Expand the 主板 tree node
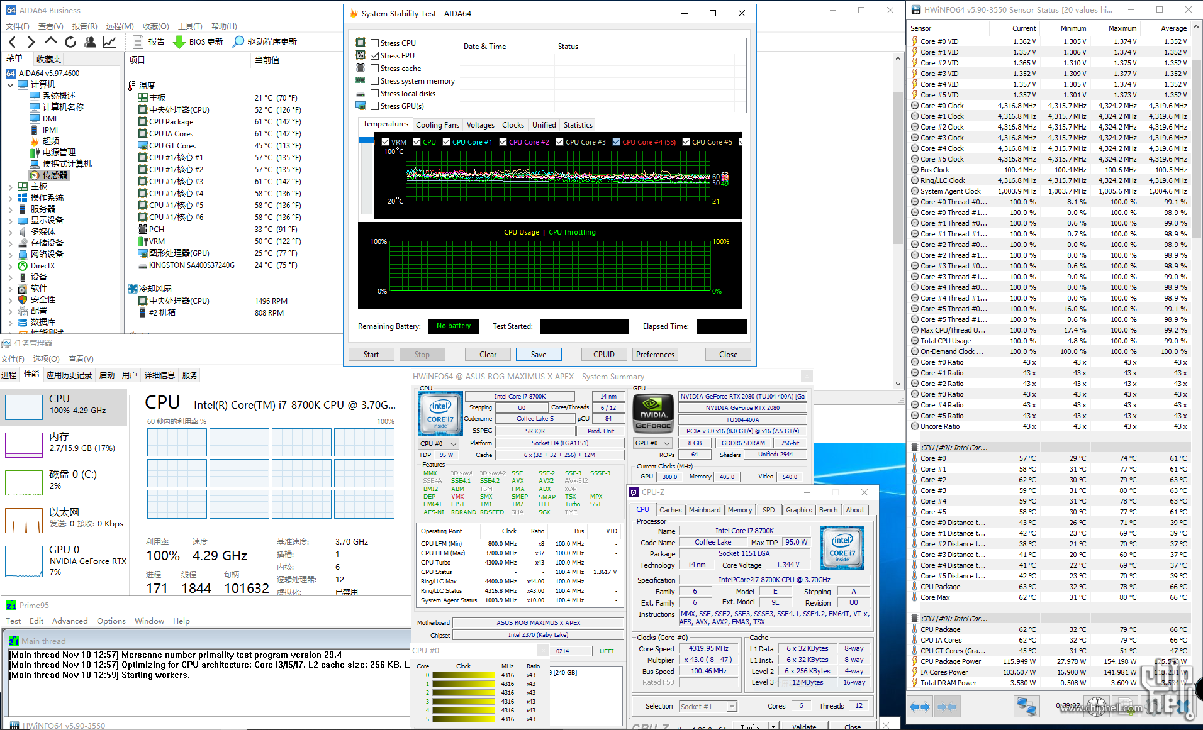1203x730 pixels. point(10,187)
